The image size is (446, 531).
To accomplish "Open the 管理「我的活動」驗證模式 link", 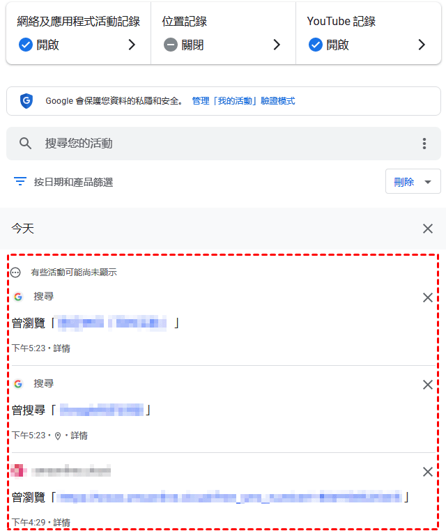I will (243, 101).
